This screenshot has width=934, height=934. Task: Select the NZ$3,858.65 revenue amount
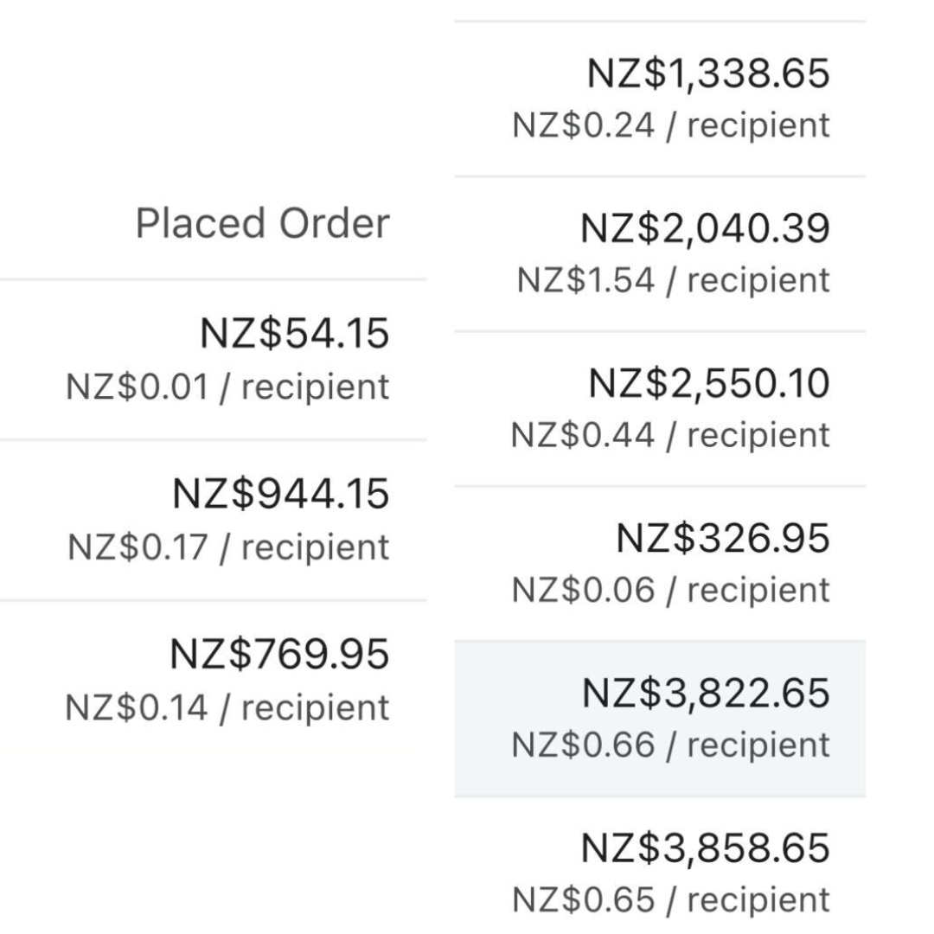tap(706, 848)
